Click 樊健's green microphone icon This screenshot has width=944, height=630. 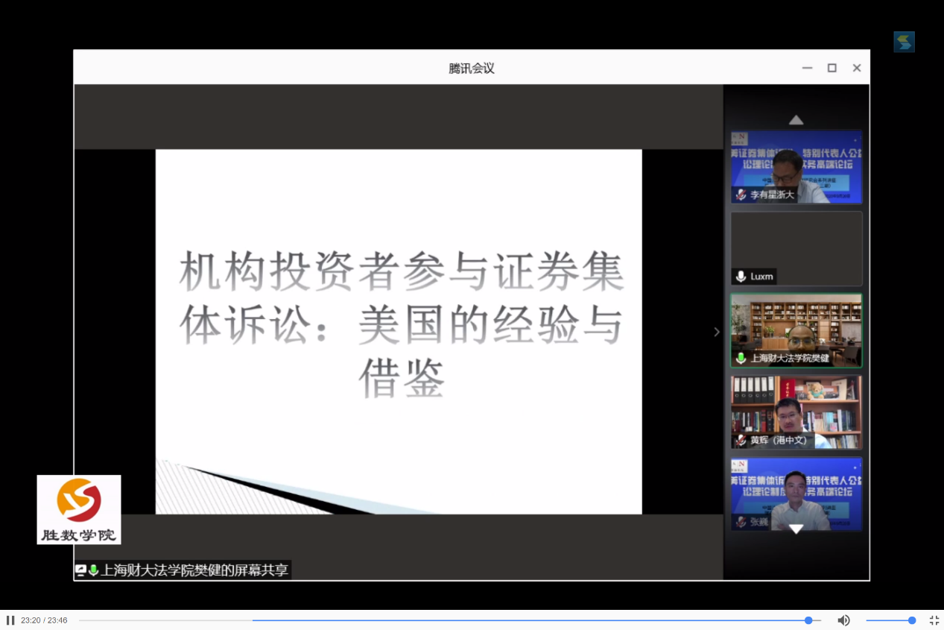[x=741, y=359]
